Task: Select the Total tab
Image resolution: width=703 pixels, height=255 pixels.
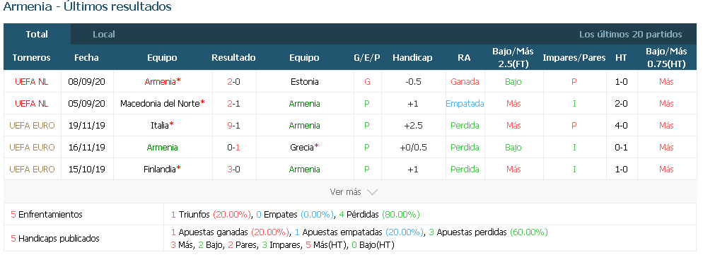Action: point(37,34)
